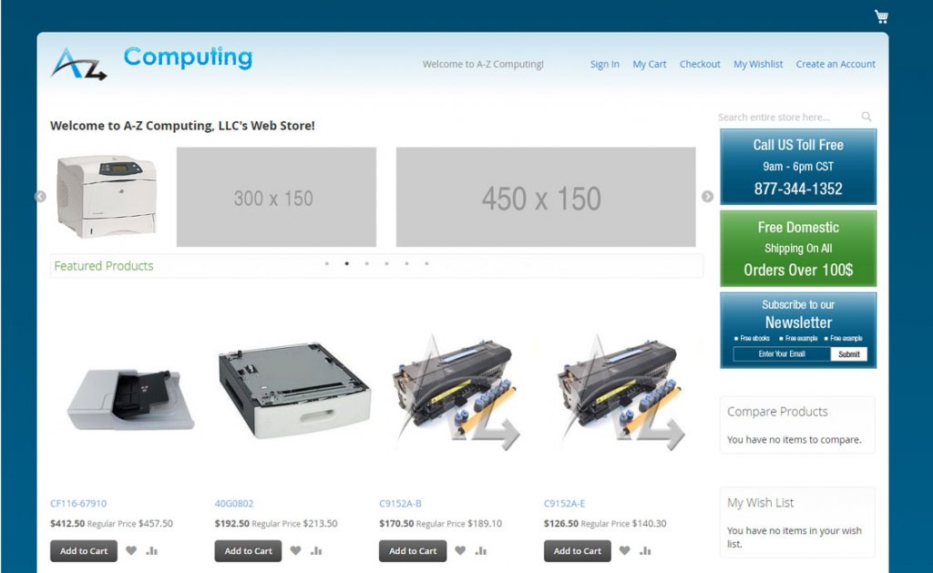The image size is (933, 573).
Task: Click the A-Z Computing logo
Action: pyautogui.click(x=152, y=62)
